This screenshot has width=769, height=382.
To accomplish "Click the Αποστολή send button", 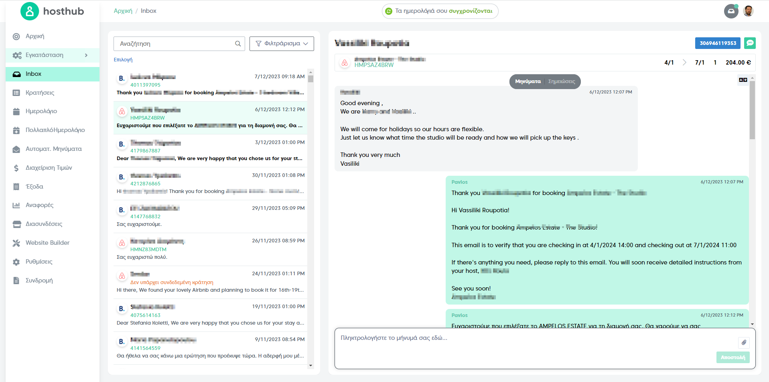I will tap(733, 357).
